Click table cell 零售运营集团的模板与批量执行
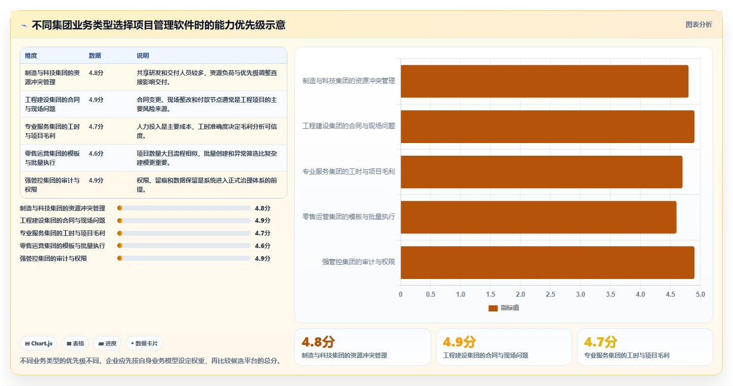Viewport: 733px width, 386px height. (52, 158)
